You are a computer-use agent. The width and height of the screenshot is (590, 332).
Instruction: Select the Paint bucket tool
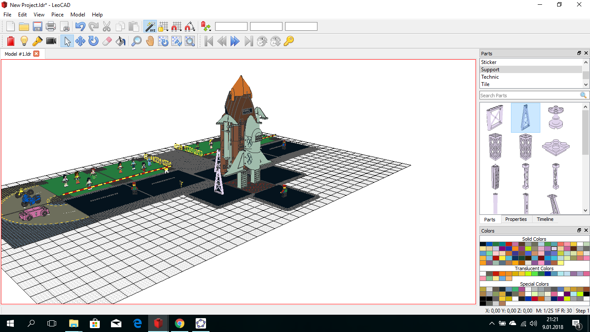coord(121,41)
